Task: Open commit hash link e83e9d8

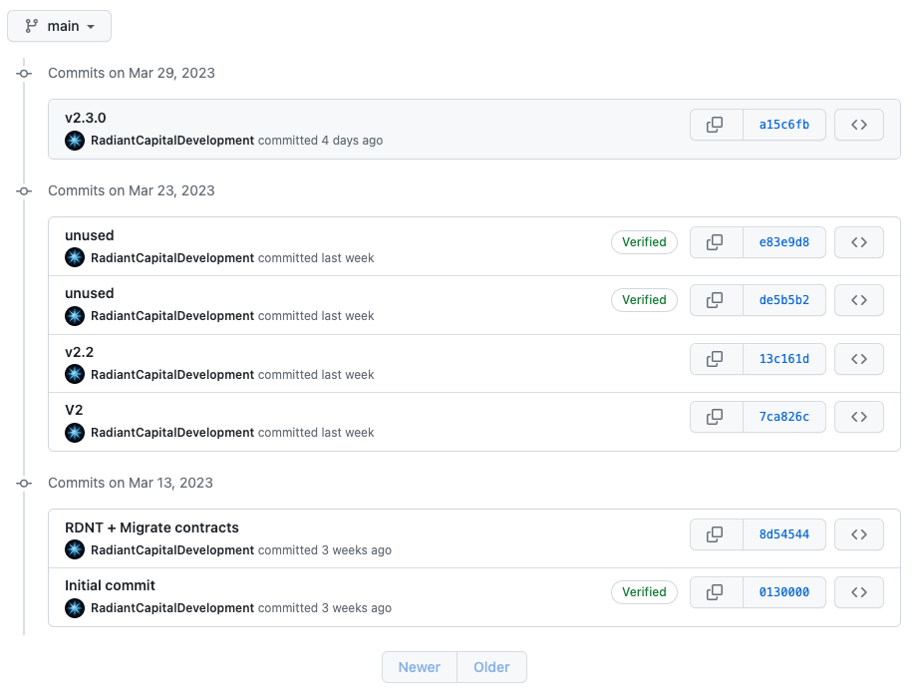Action: coord(784,242)
